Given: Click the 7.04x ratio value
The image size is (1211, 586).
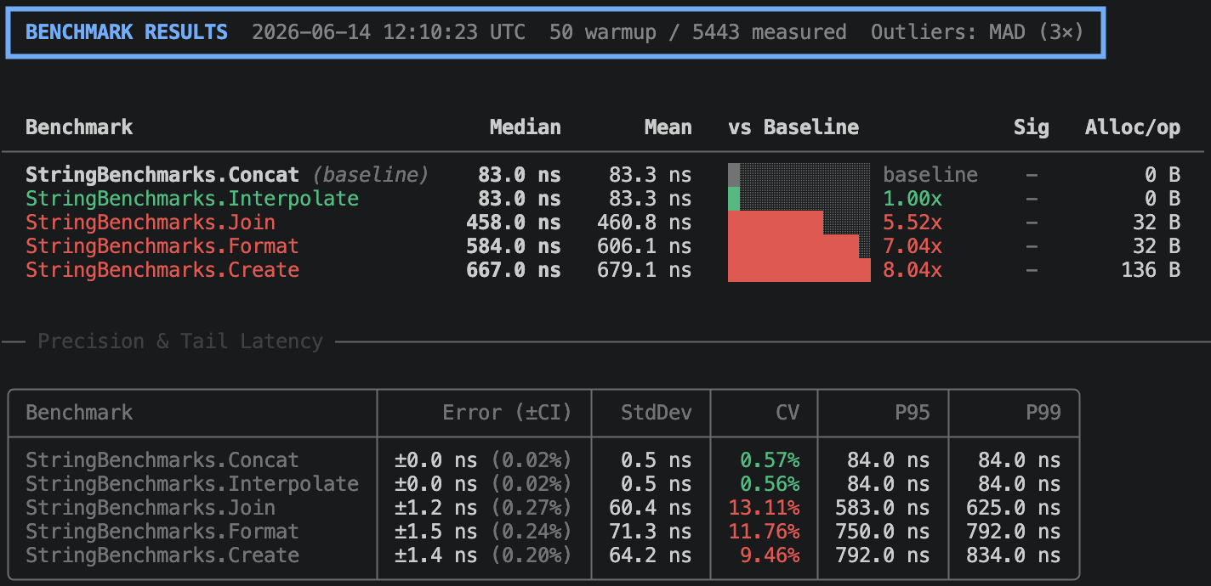Looking at the screenshot, I should coord(913,246).
